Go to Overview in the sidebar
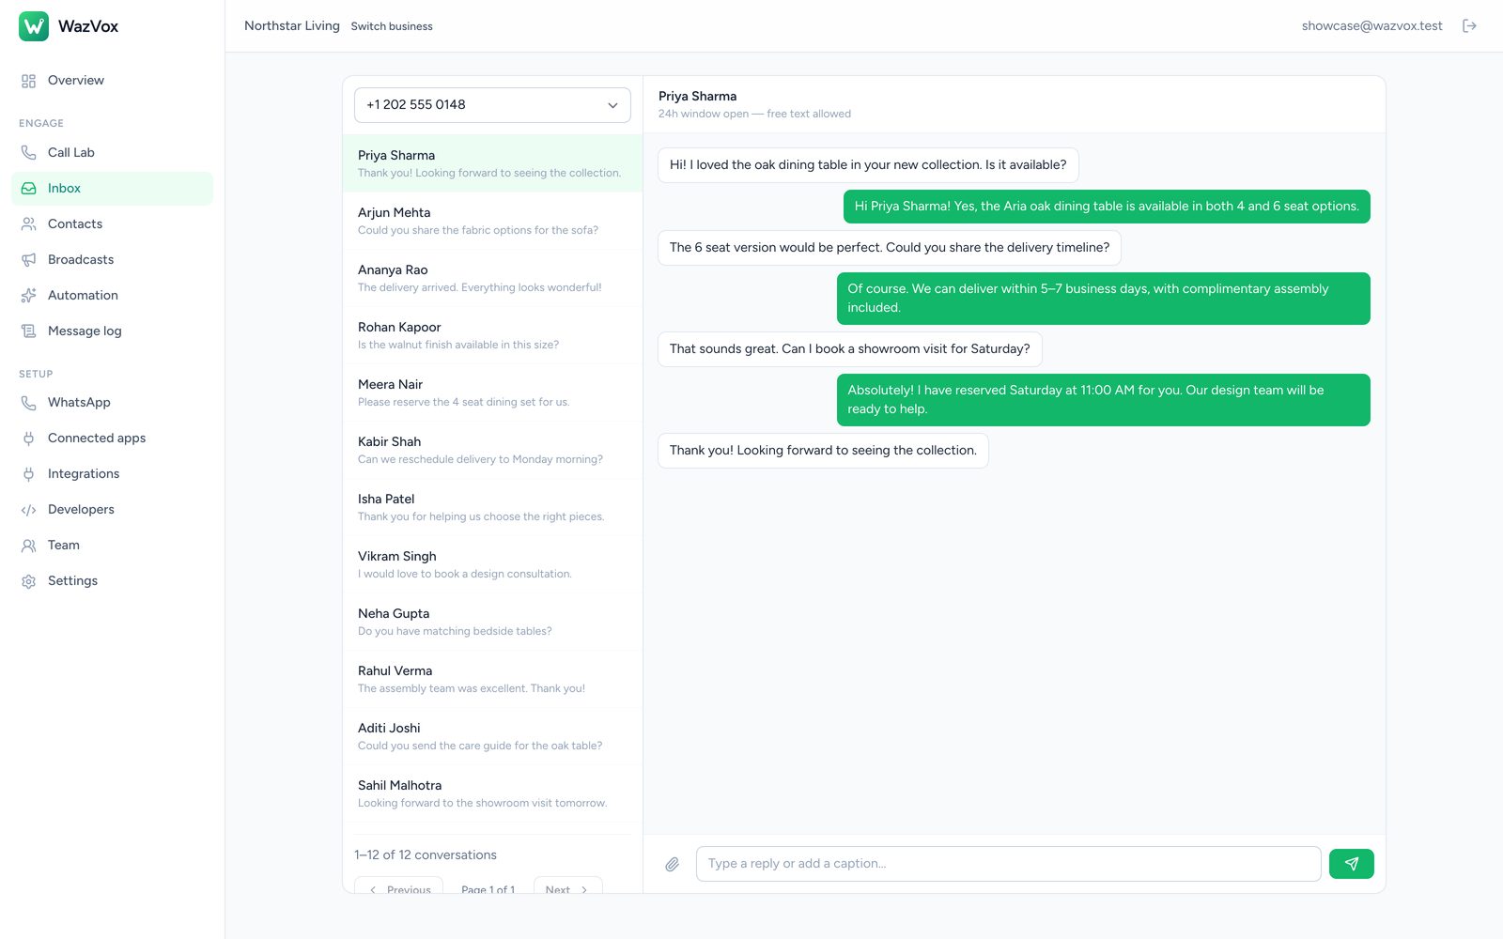Image resolution: width=1503 pixels, height=939 pixels. click(112, 81)
